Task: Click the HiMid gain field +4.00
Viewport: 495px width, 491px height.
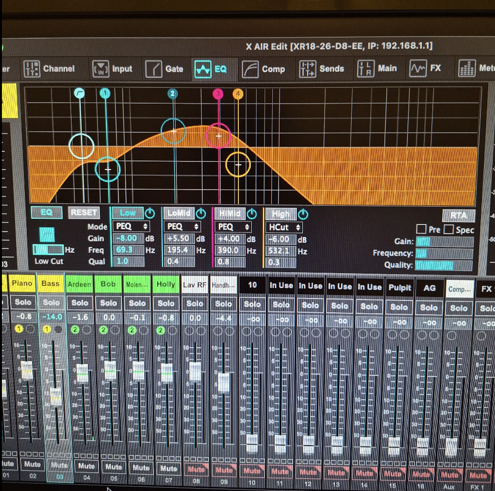Action: 230,239
